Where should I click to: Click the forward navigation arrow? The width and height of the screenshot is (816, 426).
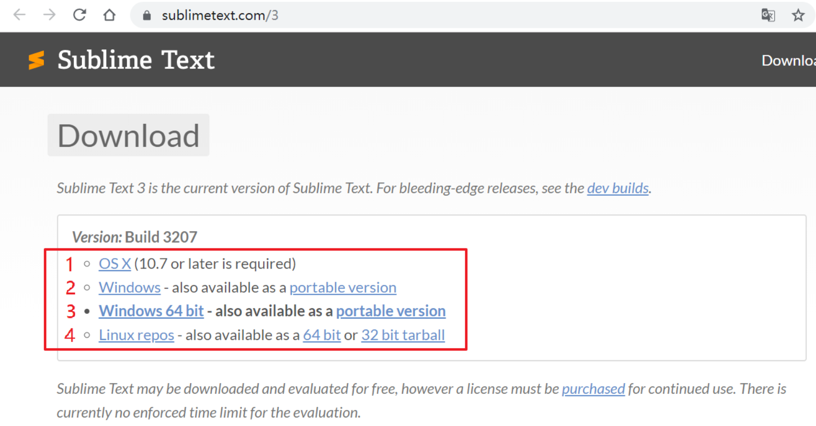[x=49, y=15]
